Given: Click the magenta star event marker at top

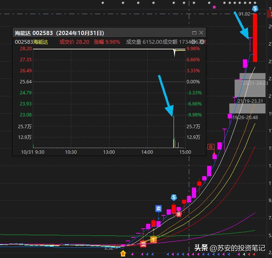Looking at the screenshot, I should coord(214,7).
